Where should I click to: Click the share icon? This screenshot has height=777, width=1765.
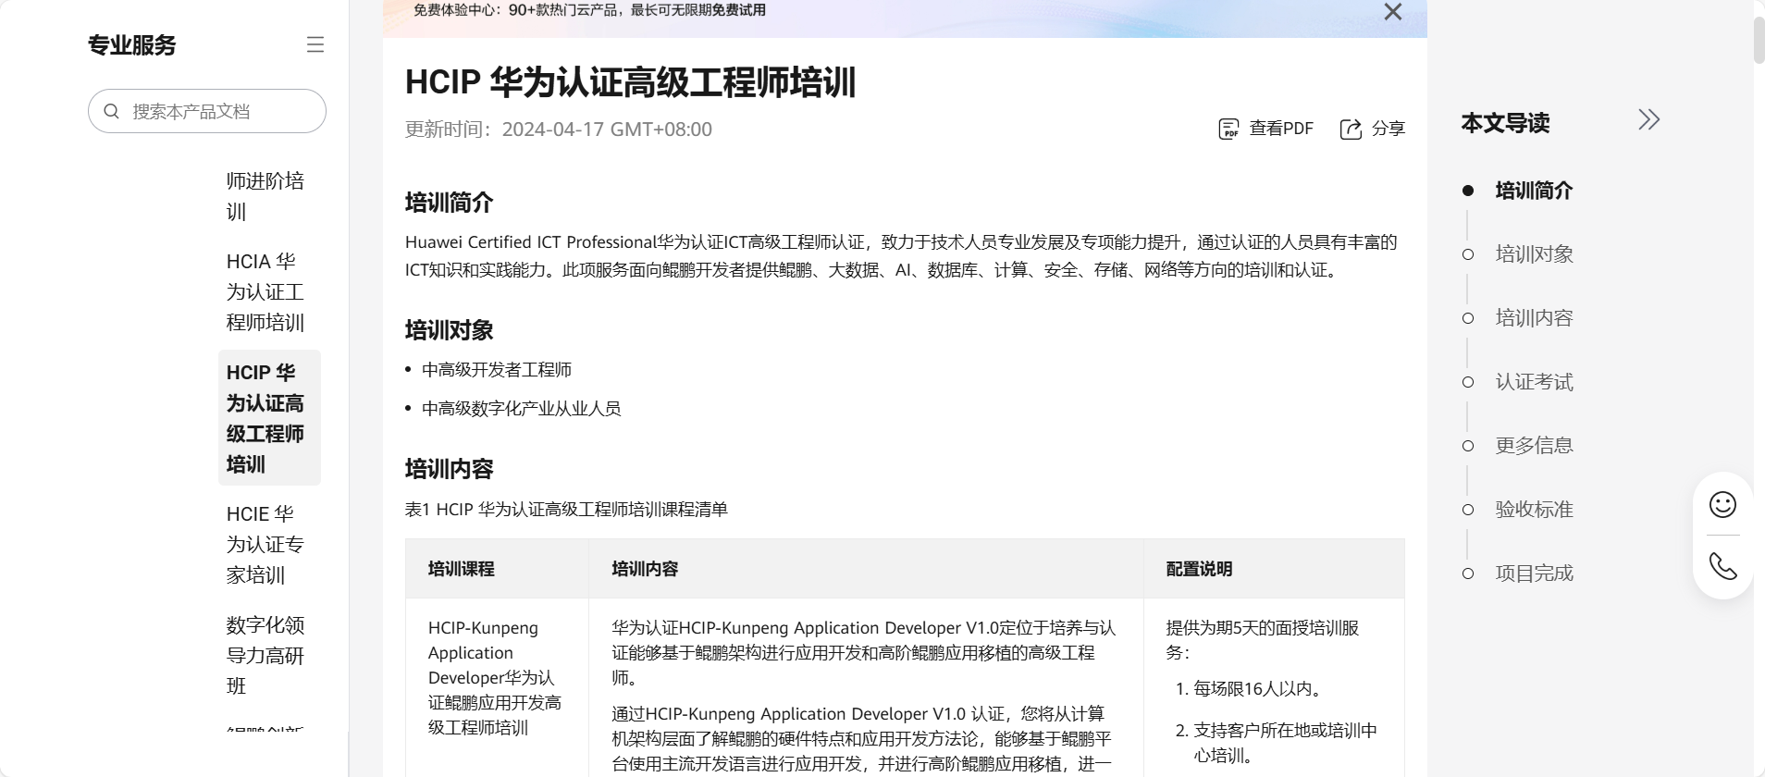click(x=1351, y=129)
